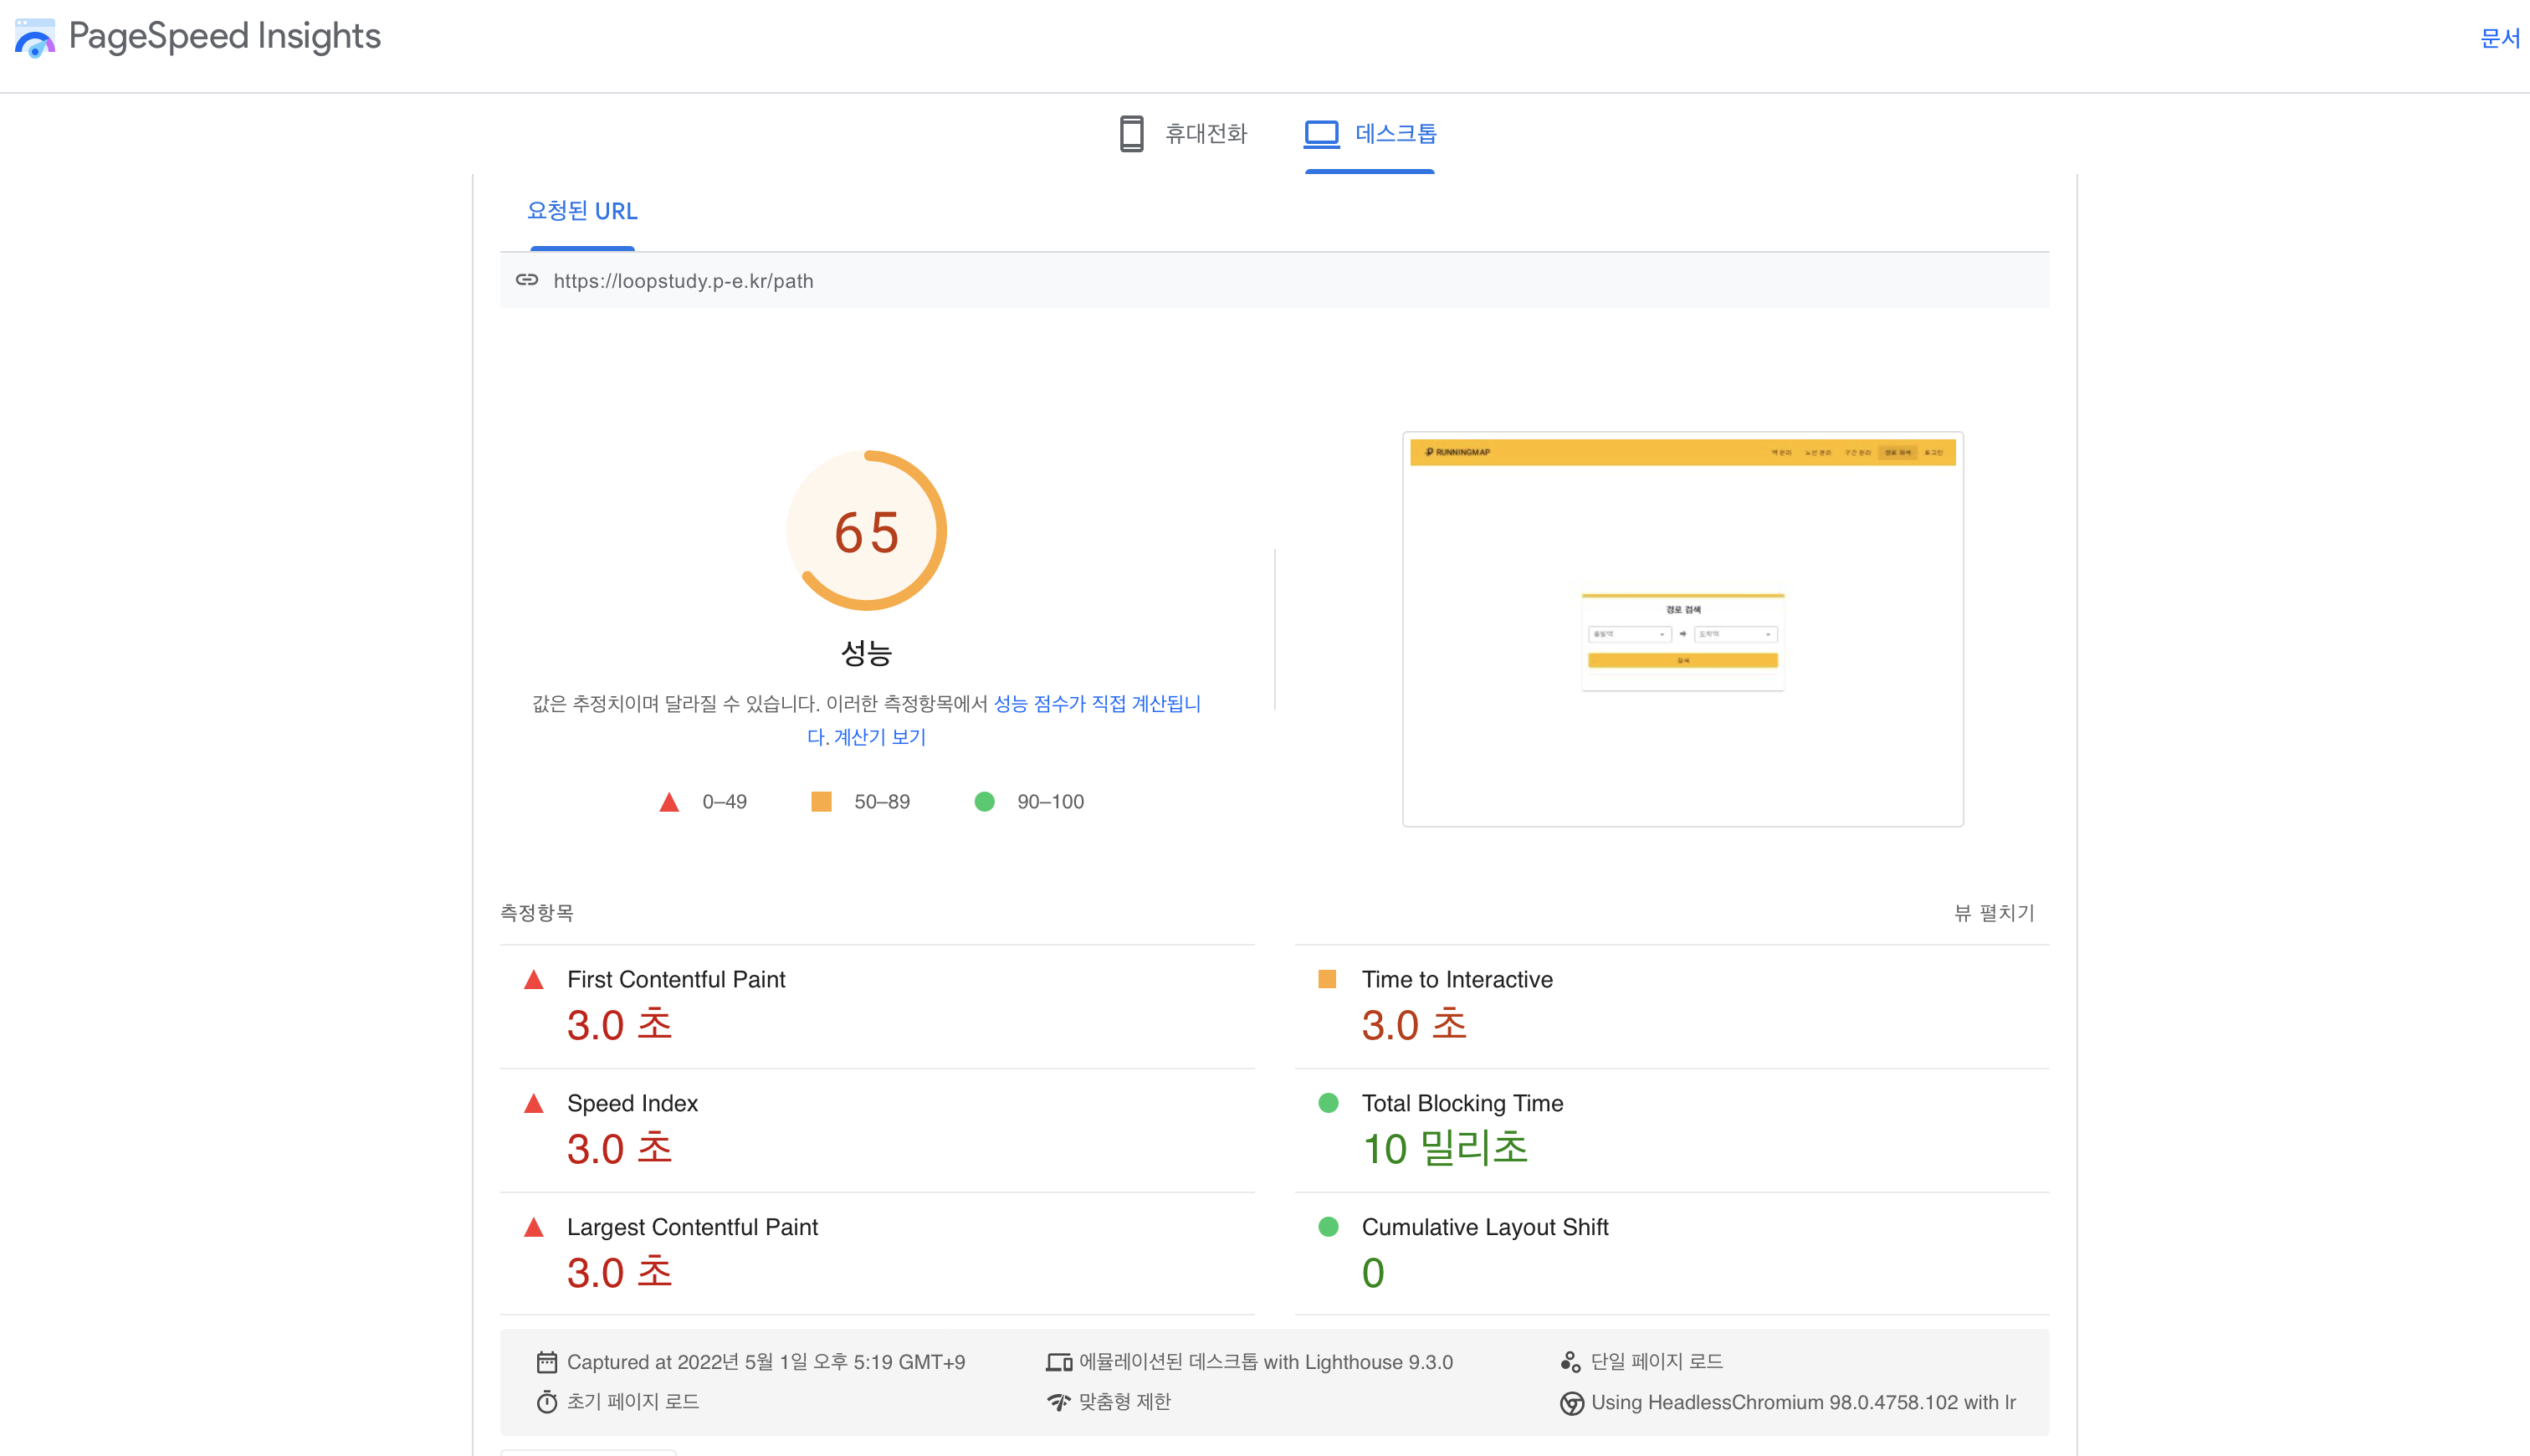Image resolution: width=2530 pixels, height=1456 pixels.
Task: Click the Chromium icon by HeadlessChromium text
Action: point(1570,1403)
